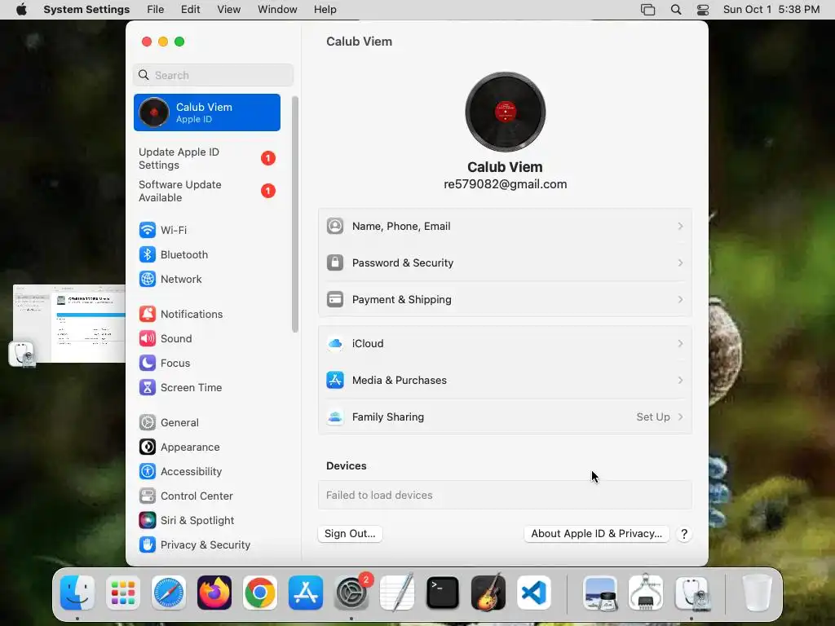Screen dimensions: 835x626
Task: Open the Apple menu
Action: (x=21, y=10)
